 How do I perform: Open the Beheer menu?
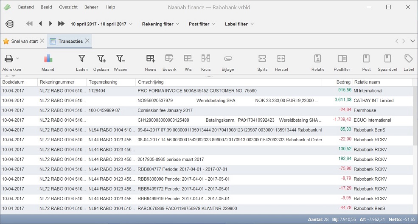click(91, 7)
